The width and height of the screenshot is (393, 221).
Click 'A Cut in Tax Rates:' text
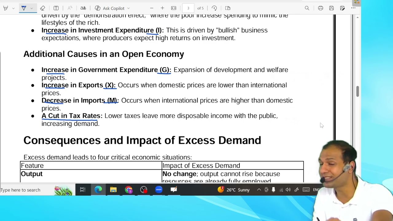pos(72,116)
